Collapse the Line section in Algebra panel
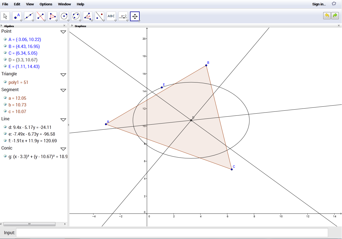The image size is (342, 239). (63, 120)
